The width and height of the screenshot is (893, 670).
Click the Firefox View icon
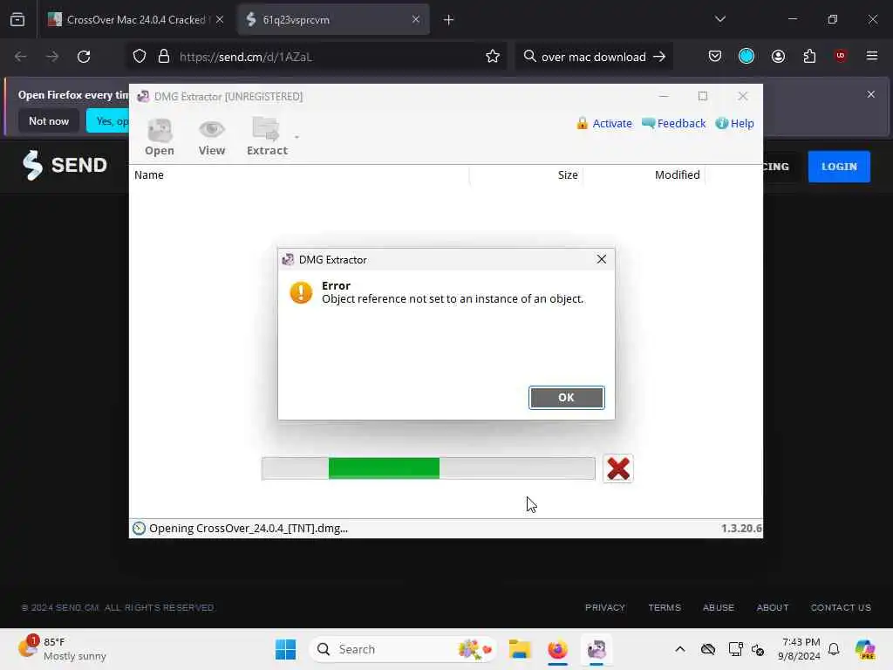(x=17, y=20)
